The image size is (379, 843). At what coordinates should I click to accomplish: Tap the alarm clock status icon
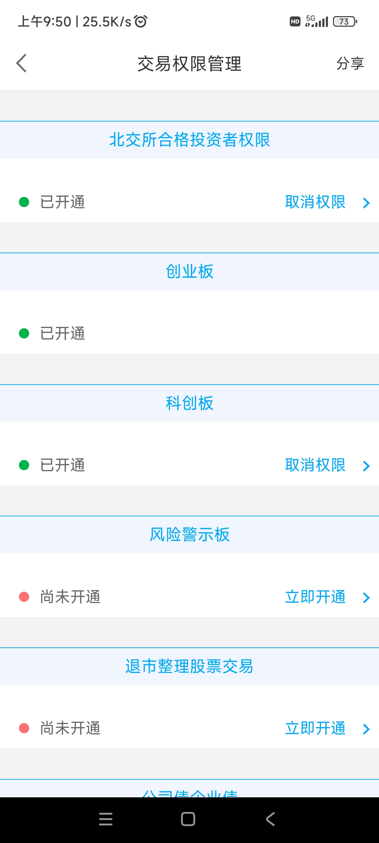141,21
